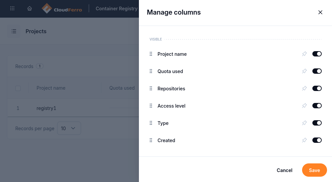This screenshot has width=332, height=182.
Task: Hide the Repositories column switch
Action: [x=317, y=88]
